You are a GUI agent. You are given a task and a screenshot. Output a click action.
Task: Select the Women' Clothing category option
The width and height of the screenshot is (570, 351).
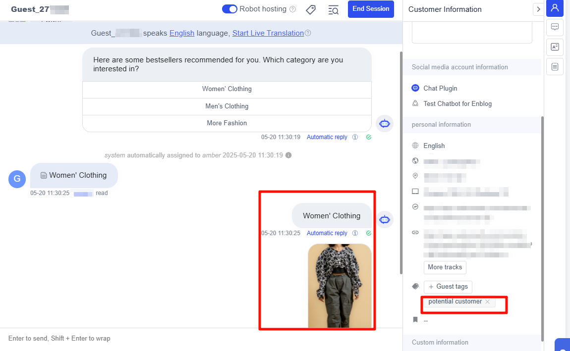[227, 89]
